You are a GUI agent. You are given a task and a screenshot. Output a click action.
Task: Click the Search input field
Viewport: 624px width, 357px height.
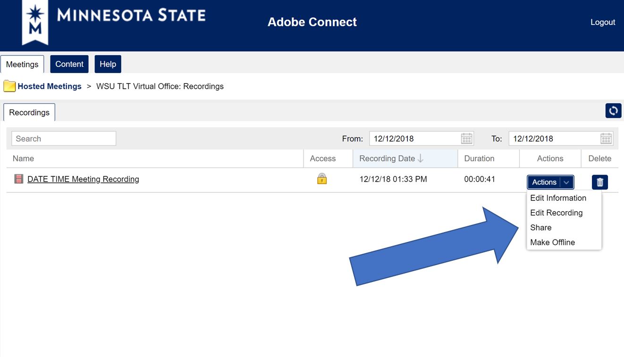coord(64,139)
